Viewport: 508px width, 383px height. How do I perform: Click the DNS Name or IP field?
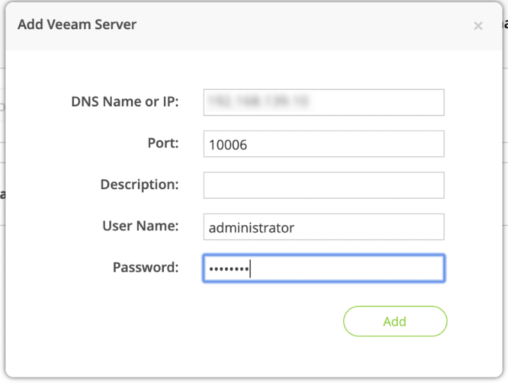(x=324, y=102)
